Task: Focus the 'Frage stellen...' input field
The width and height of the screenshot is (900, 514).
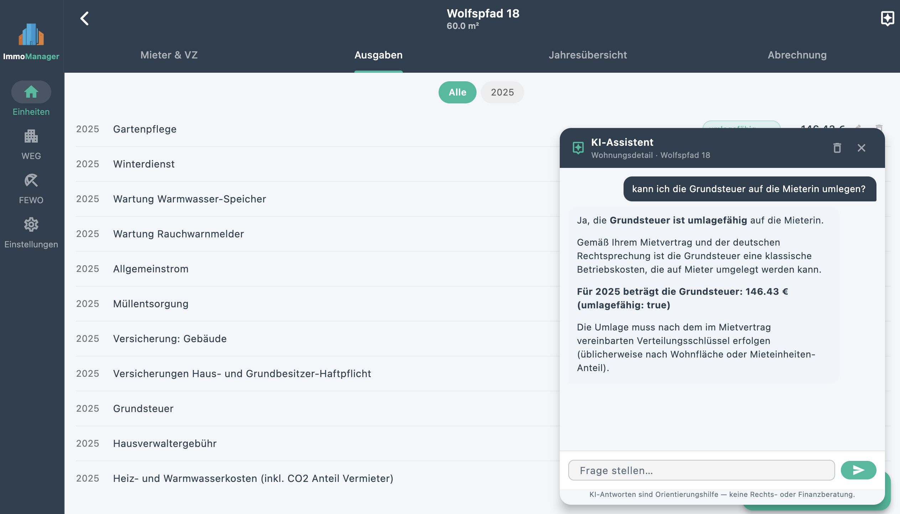Action: click(x=702, y=470)
